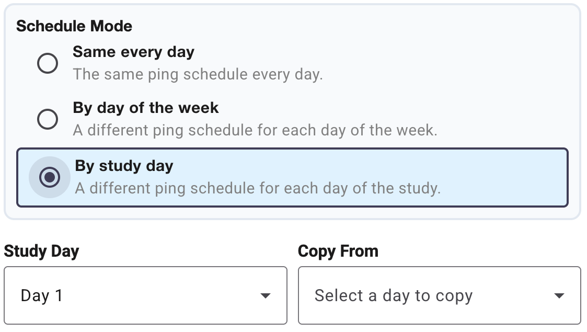Click the "Day 1" value in Study Day
The height and width of the screenshot is (332, 587).
tap(41, 296)
